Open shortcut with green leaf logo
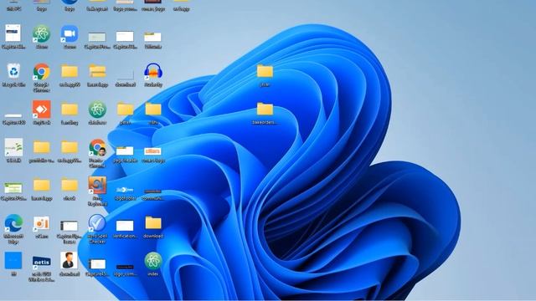This screenshot has width=536, height=301. coord(13,147)
